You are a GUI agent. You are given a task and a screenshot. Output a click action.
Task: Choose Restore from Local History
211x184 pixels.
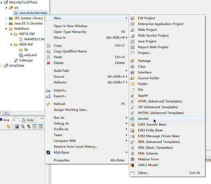tap(87, 147)
